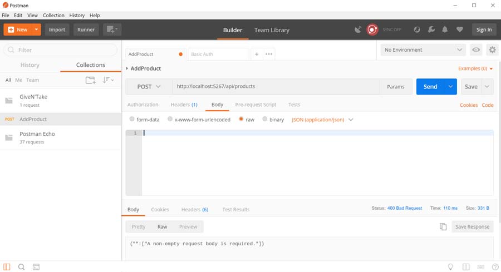The width and height of the screenshot is (501, 272).
Task: Open help question mark icon
Action: point(495,267)
